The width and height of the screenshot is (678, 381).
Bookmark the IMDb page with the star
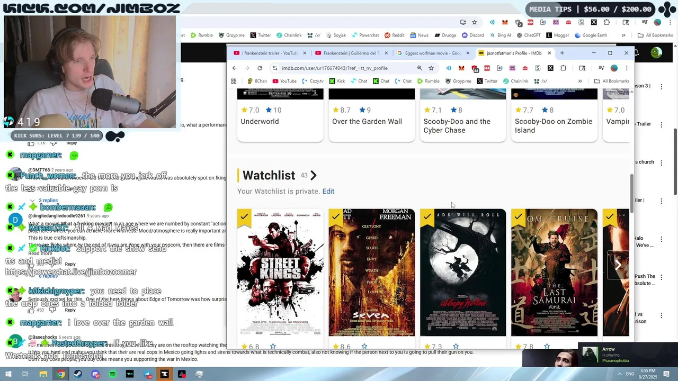[x=431, y=68]
